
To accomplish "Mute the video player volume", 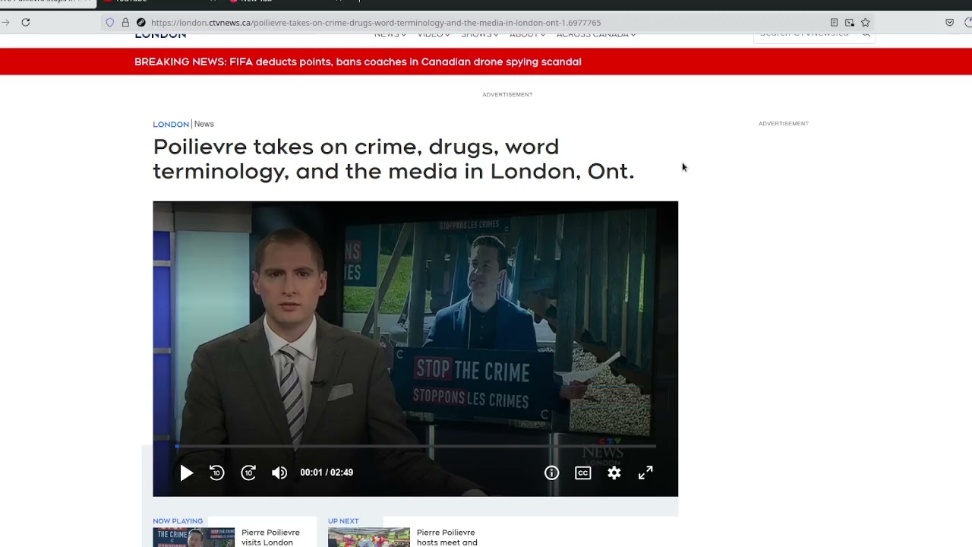I will [279, 473].
